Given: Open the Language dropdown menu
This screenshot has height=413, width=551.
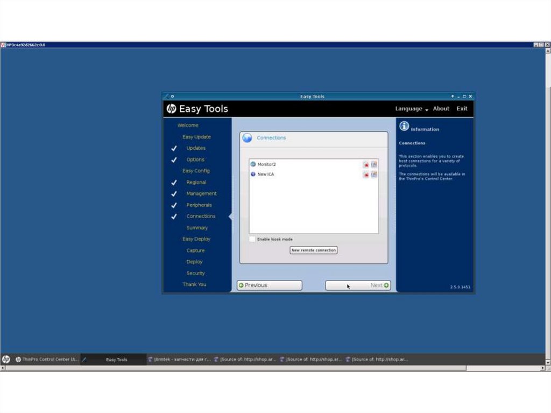Looking at the screenshot, I should [412, 109].
